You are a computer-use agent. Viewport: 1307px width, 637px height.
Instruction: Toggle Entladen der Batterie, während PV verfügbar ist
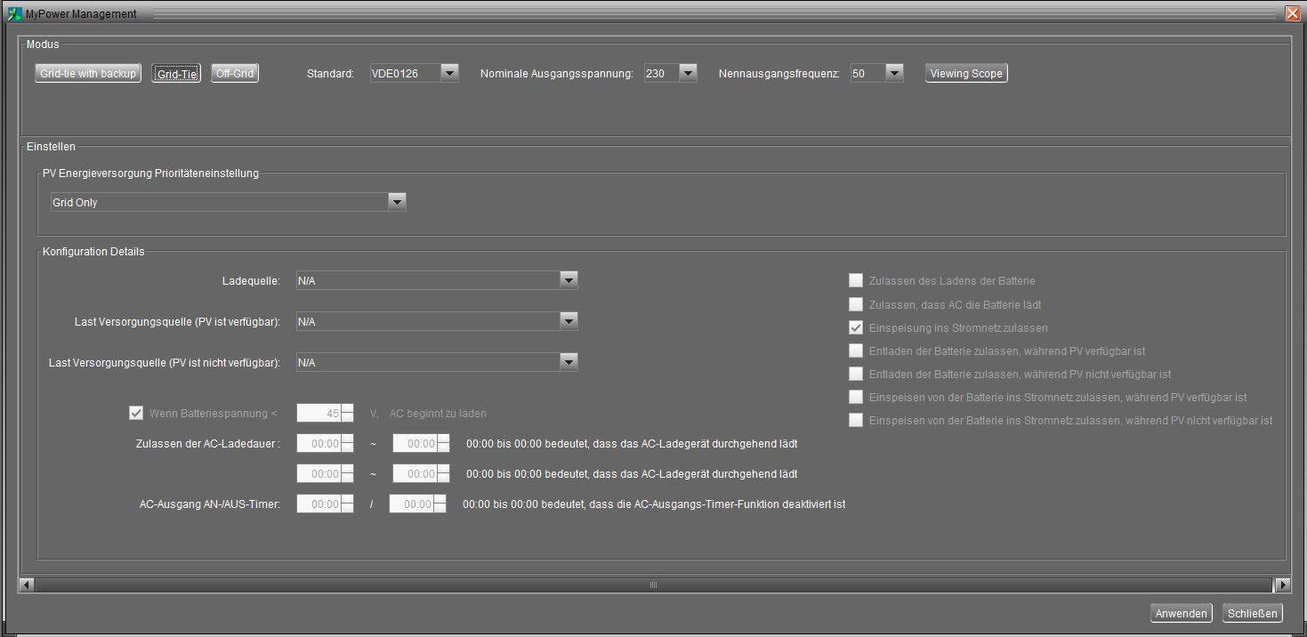(x=856, y=351)
